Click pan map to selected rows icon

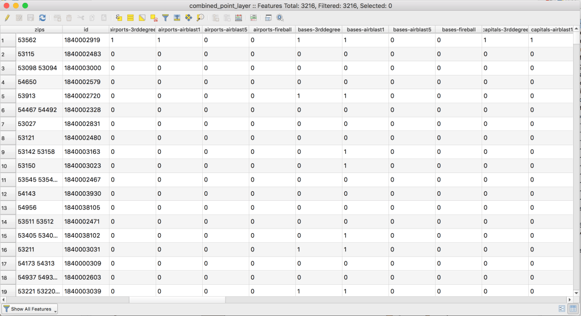[x=189, y=18]
